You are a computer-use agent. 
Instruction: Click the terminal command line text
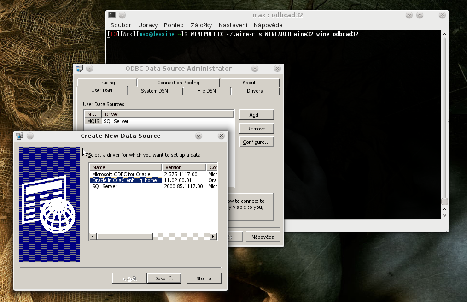tap(274, 34)
